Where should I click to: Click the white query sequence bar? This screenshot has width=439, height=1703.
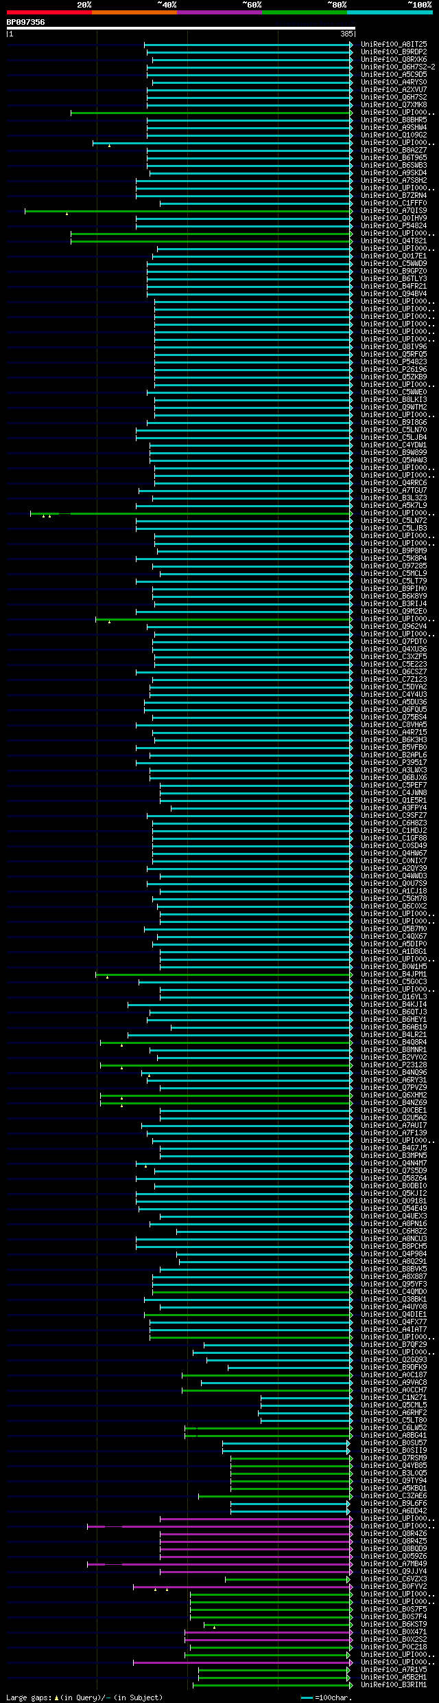(x=181, y=28)
